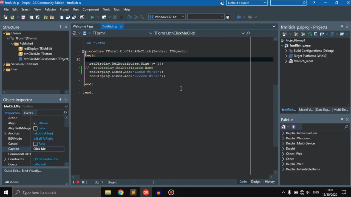Viewport: 351px width, 197px height.
Task: Click the Forward navigation arrow
Action: [x=250, y=17]
